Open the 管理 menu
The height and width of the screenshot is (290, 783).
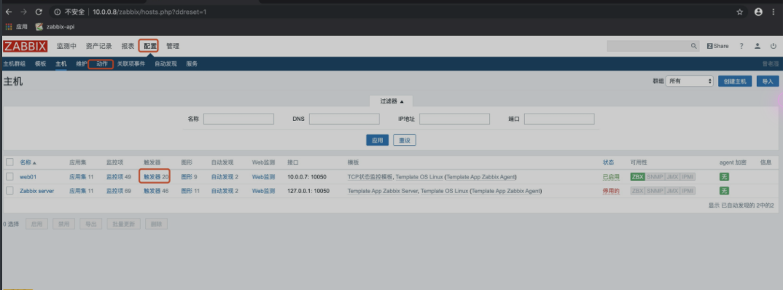pyautogui.click(x=173, y=46)
